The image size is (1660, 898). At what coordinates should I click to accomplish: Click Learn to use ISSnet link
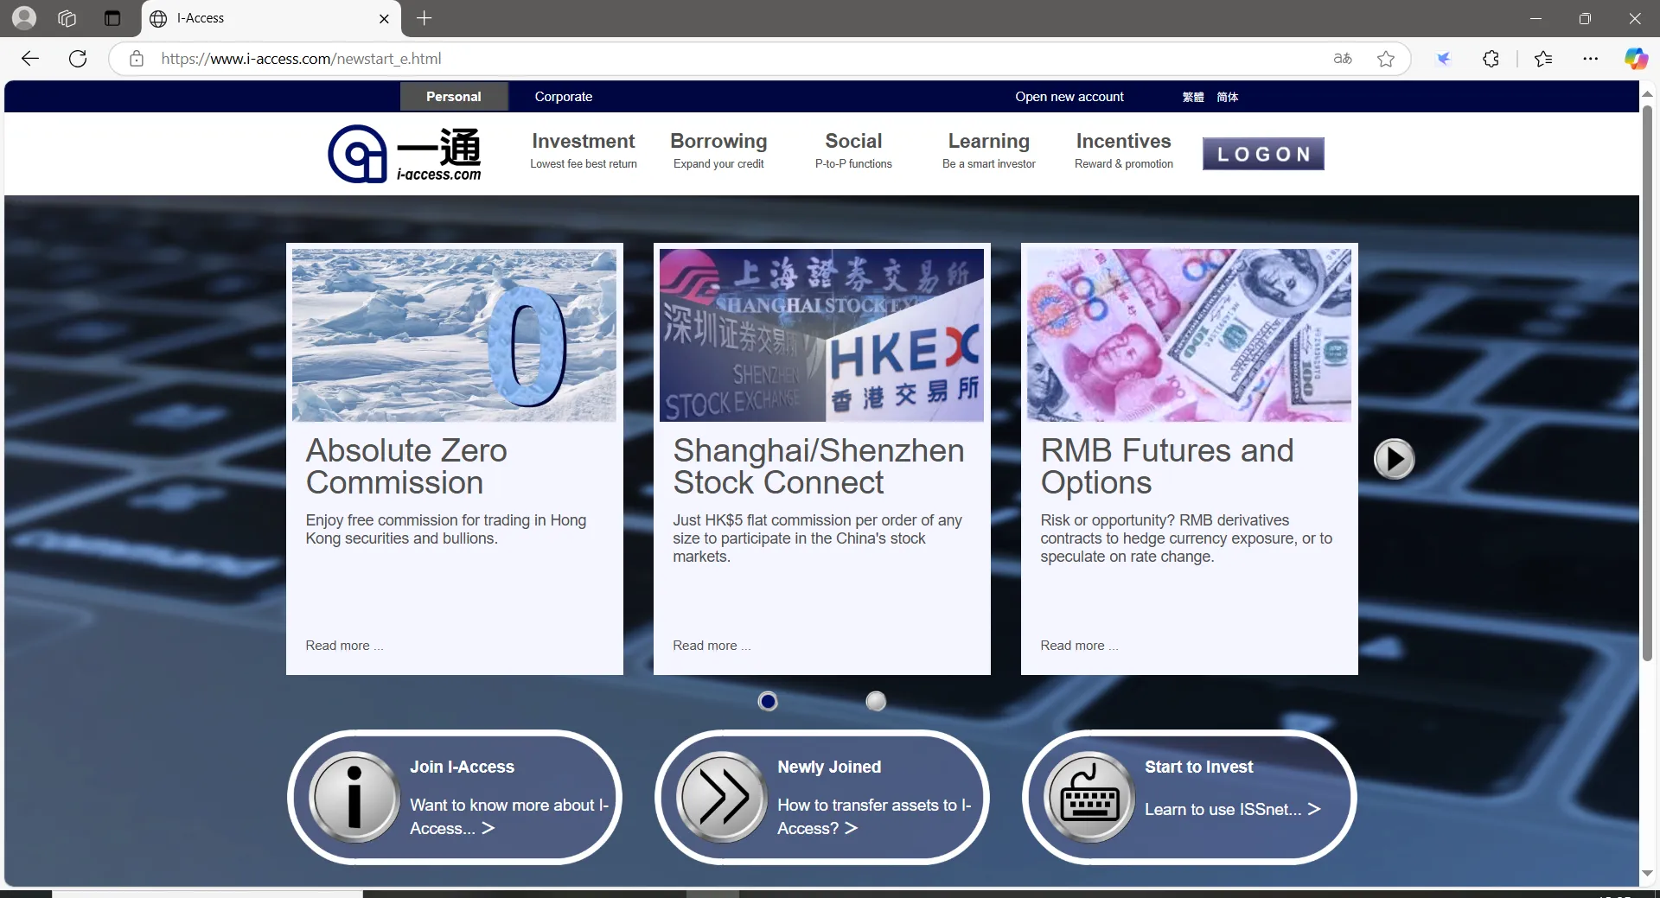click(x=1232, y=810)
